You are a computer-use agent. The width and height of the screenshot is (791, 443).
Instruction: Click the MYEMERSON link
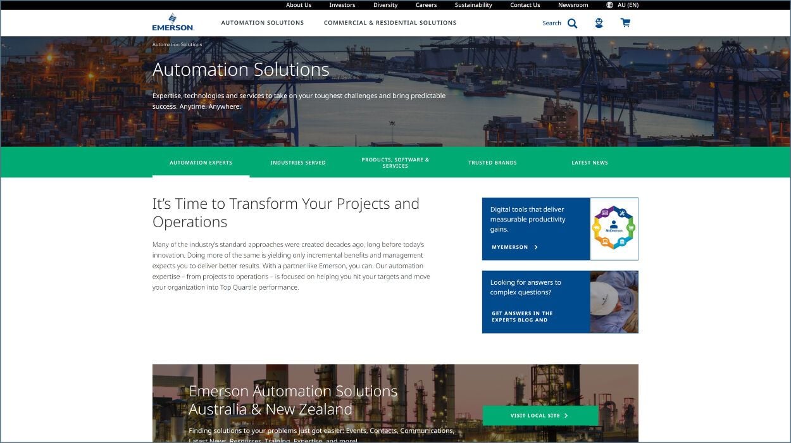coord(510,247)
